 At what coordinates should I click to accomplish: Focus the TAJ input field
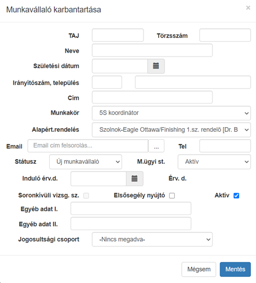click(x=118, y=35)
